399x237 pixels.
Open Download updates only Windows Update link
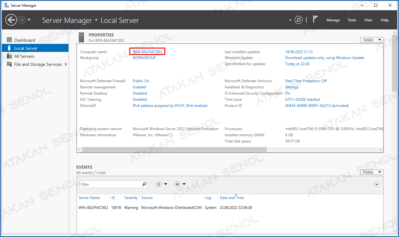click(x=325, y=58)
